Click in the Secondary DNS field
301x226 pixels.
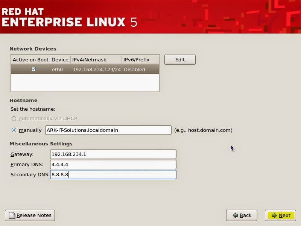point(113,175)
